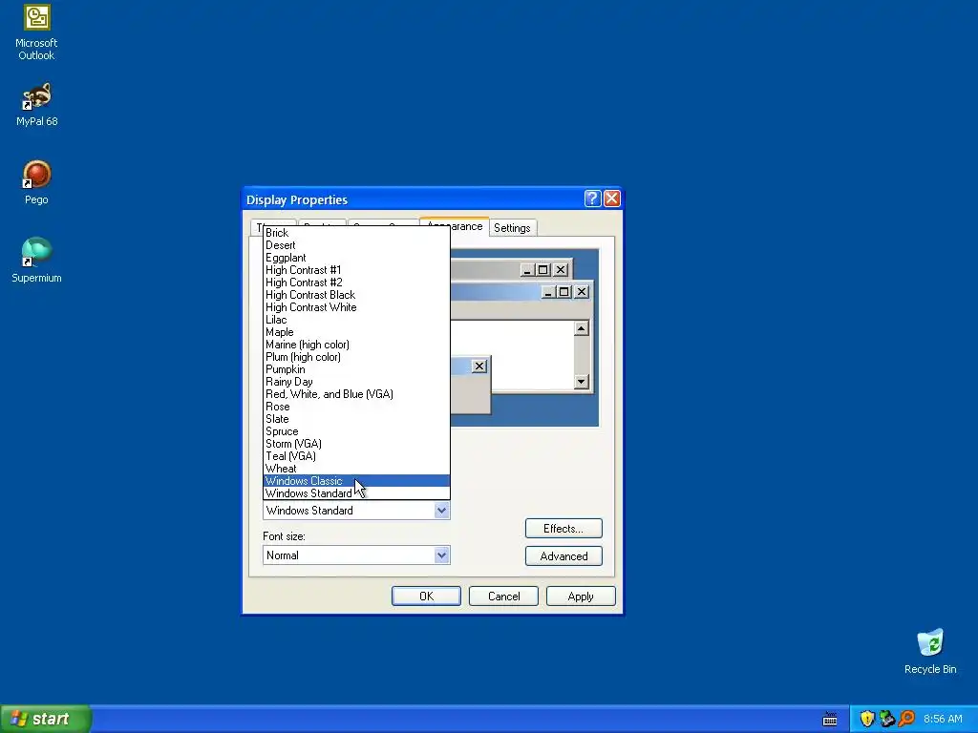Click the orange magnifier tray icon
Screen dimensions: 978x733
pyautogui.click(x=906, y=719)
